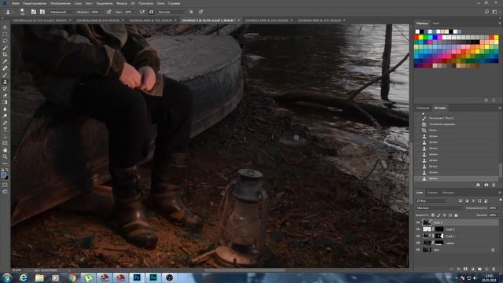503x283 pixels.
Task: Open layer filter kind dropdown
Action: [x=431, y=201]
